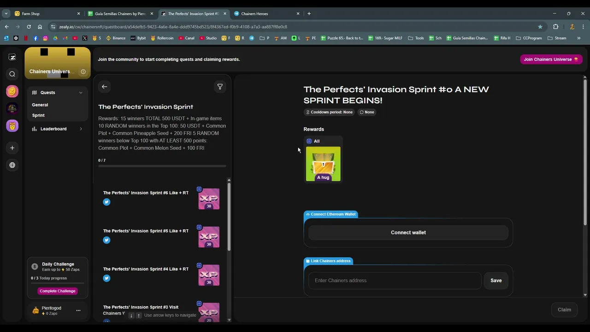The width and height of the screenshot is (590, 332).
Task: Open user options three-dot menu
Action: coord(78,311)
